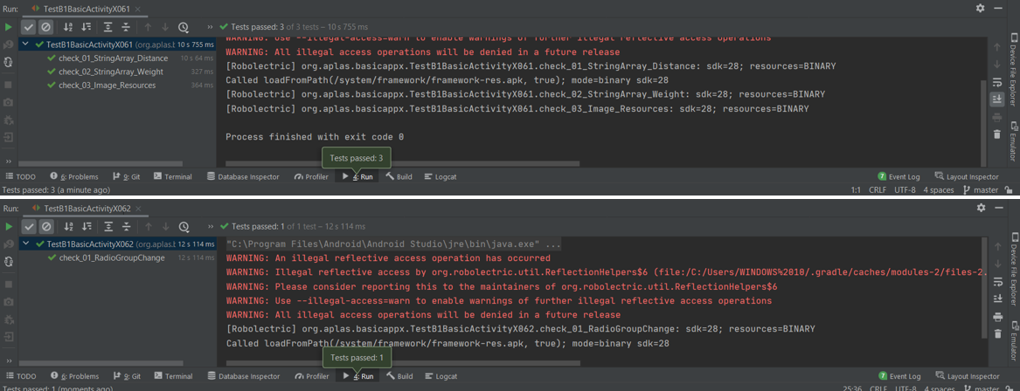Toggle Show Ignored in the top panel
The height and width of the screenshot is (391, 1020).
click(45, 28)
